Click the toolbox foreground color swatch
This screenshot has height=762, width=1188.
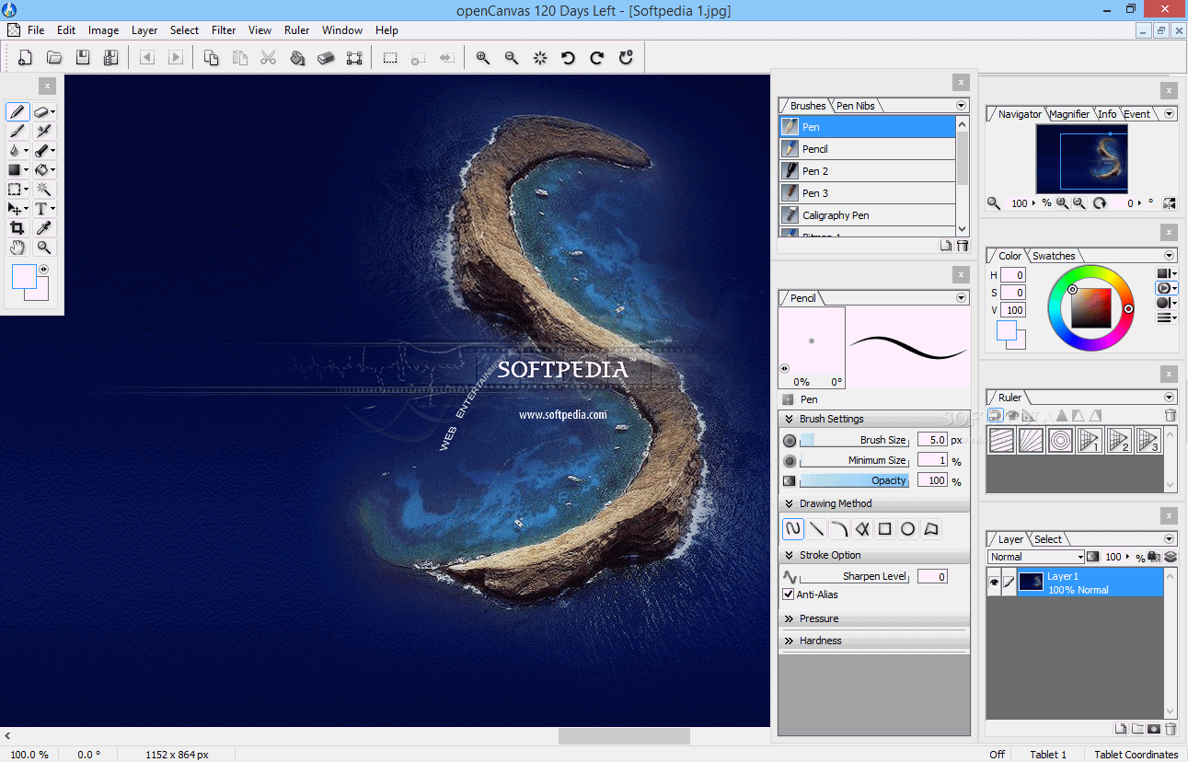point(23,276)
